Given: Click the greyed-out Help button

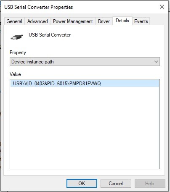Looking at the screenshot, I should (150, 184).
